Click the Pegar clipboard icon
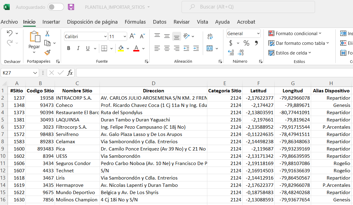The width and height of the screenshot is (353, 205). click(35, 37)
